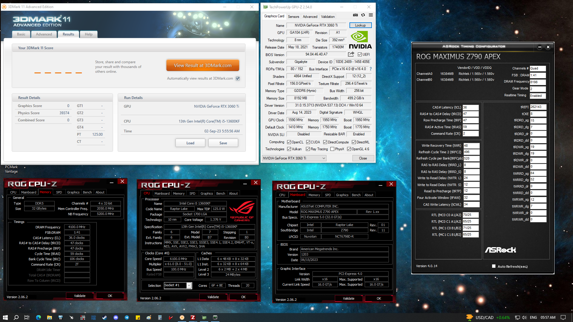Switch to CPU-Z taskbar icon

(193, 318)
